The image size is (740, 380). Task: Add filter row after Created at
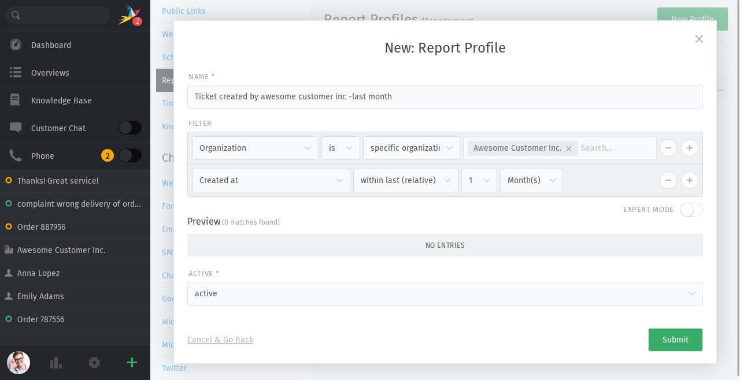click(x=689, y=180)
